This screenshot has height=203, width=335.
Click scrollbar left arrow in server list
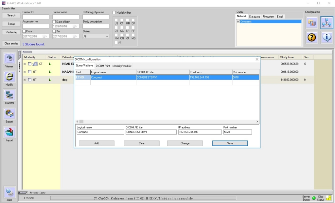click(x=77, y=122)
